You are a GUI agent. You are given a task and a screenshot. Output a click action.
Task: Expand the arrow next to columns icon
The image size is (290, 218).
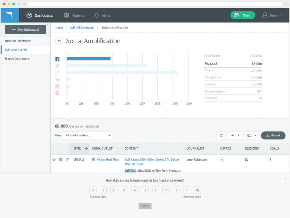tap(255, 136)
